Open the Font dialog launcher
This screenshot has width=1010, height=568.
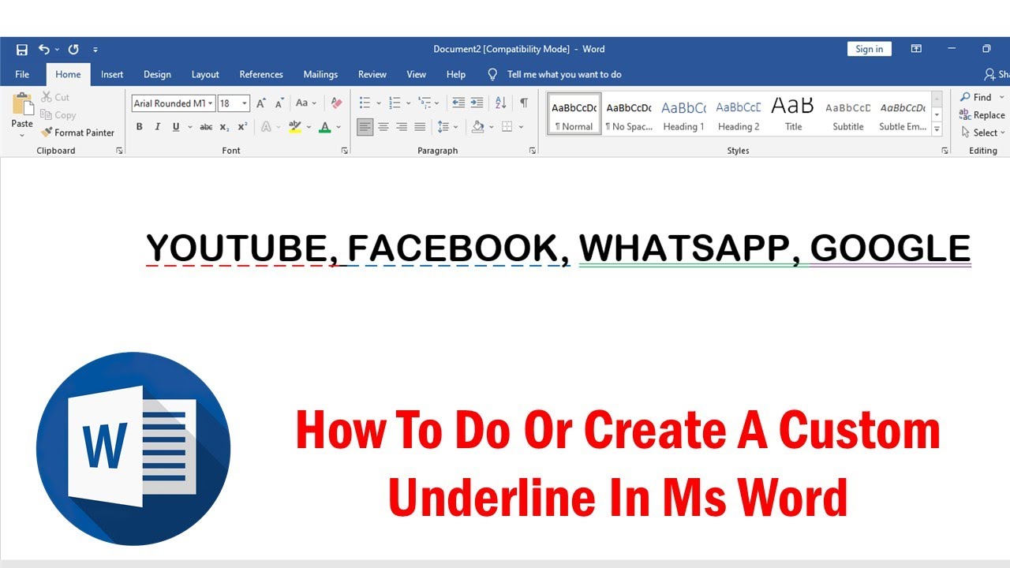pyautogui.click(x=345, y=150)
